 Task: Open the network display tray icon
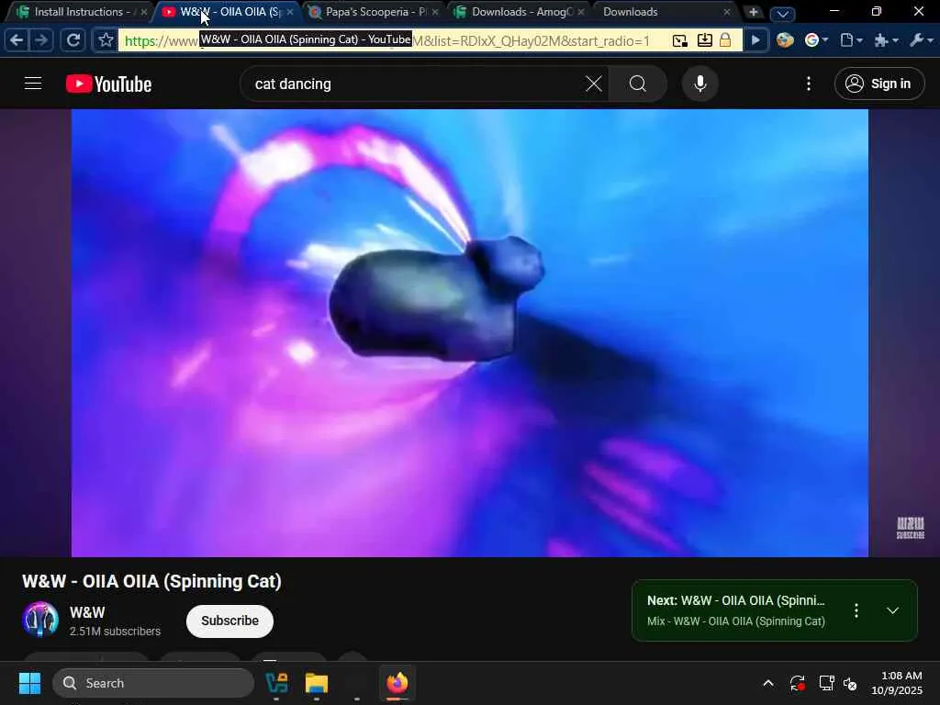[827, 683]
